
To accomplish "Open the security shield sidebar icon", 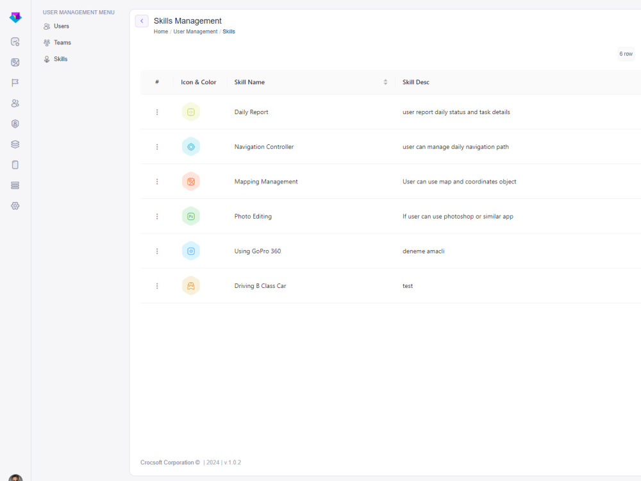I will click(x=15, y=124).
